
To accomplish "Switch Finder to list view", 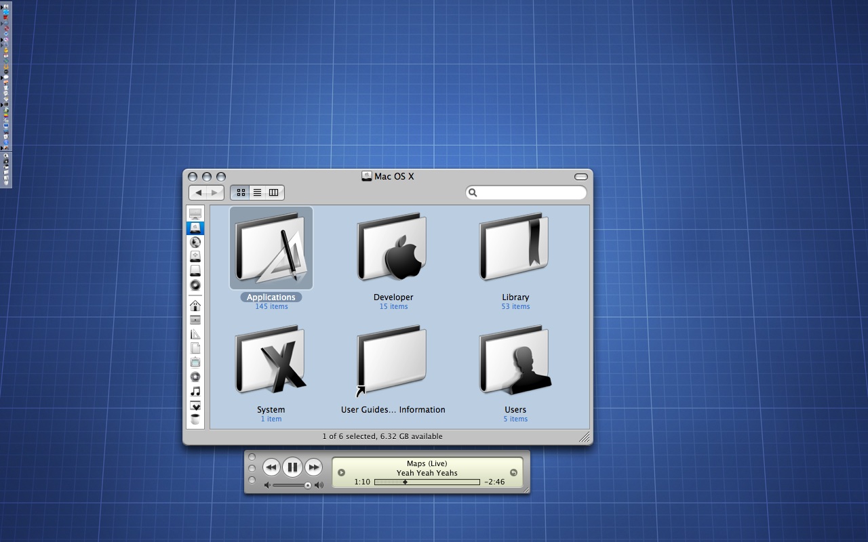I will (x=257, y=192).
